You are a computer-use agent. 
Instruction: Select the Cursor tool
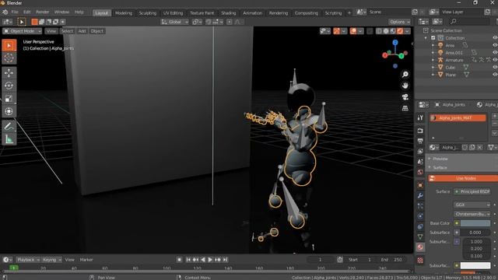tap(9, 58)
